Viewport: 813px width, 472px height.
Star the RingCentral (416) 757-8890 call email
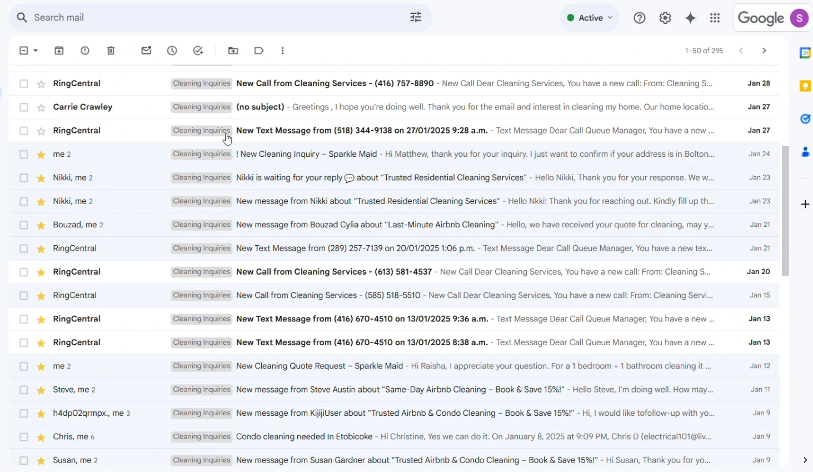coord(41,85)
